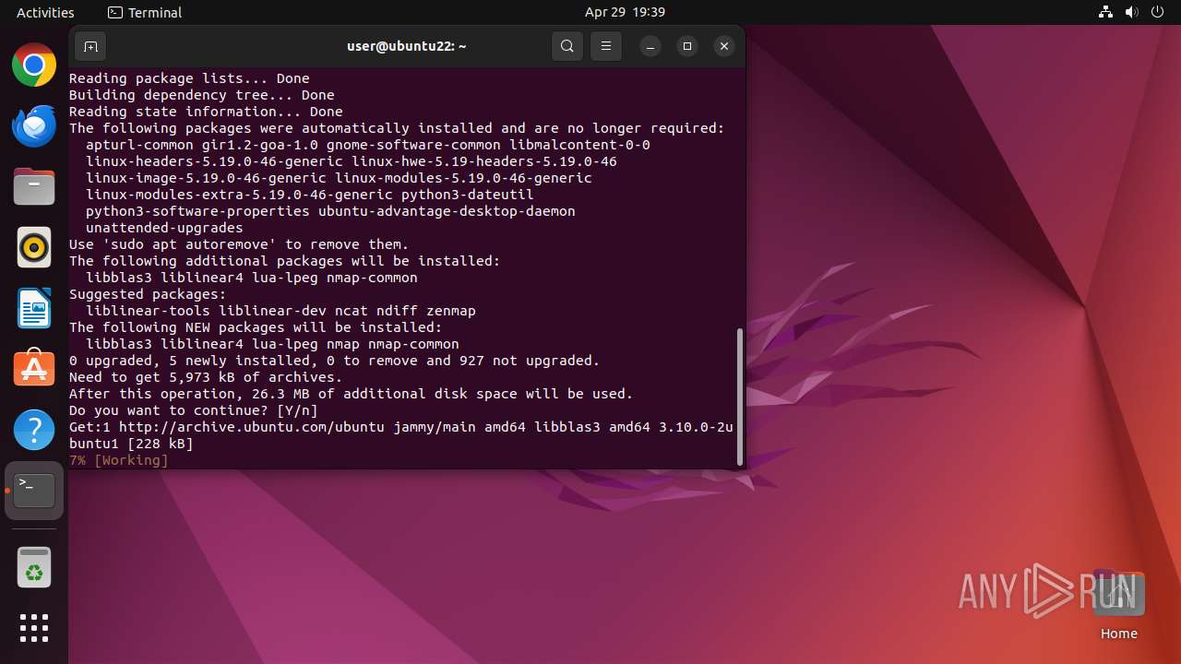Click the 'Do you want to continue? [Y/n]' line

194,410
